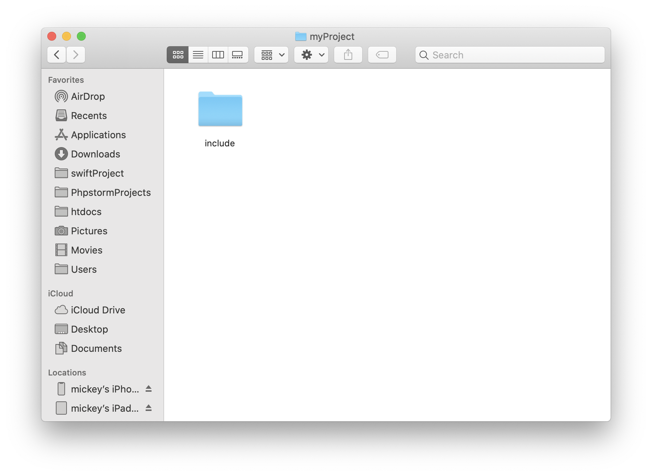This screenshot has height=476, width=652.
Task: Click the include folder name label
Action: click(220, 143)
